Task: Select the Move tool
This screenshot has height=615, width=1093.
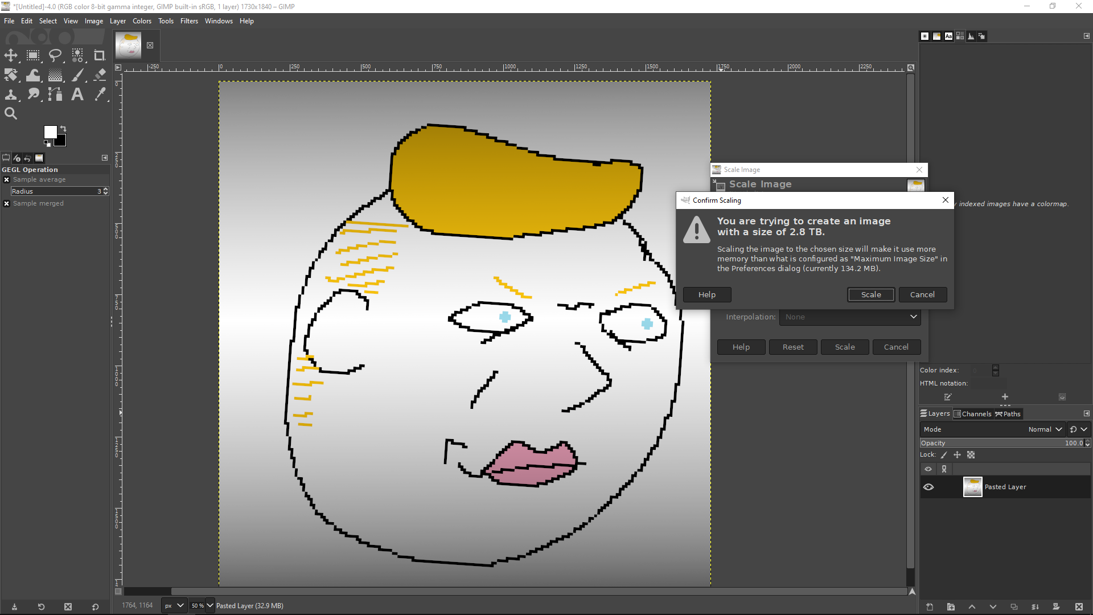Action: (x=11, y=55)
